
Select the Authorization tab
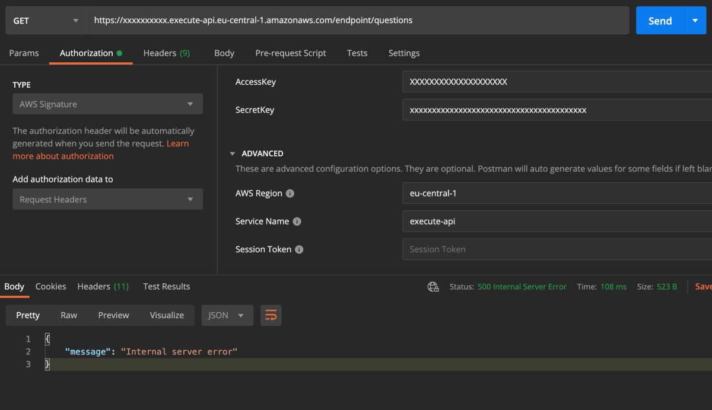[x=91, y=53]
